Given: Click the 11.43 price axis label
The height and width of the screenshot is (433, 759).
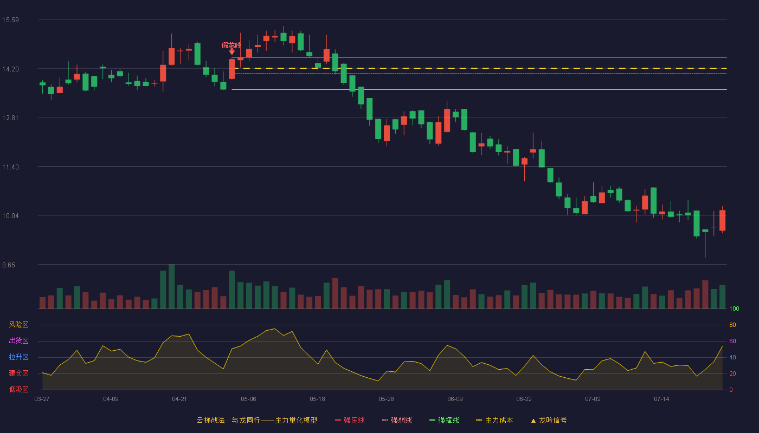Looking at the screenshot, I should point(10,167).
